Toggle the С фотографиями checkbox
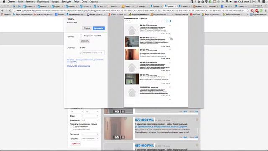The width and height of the screenshot is (268, 151). click(x=71, y=127)
